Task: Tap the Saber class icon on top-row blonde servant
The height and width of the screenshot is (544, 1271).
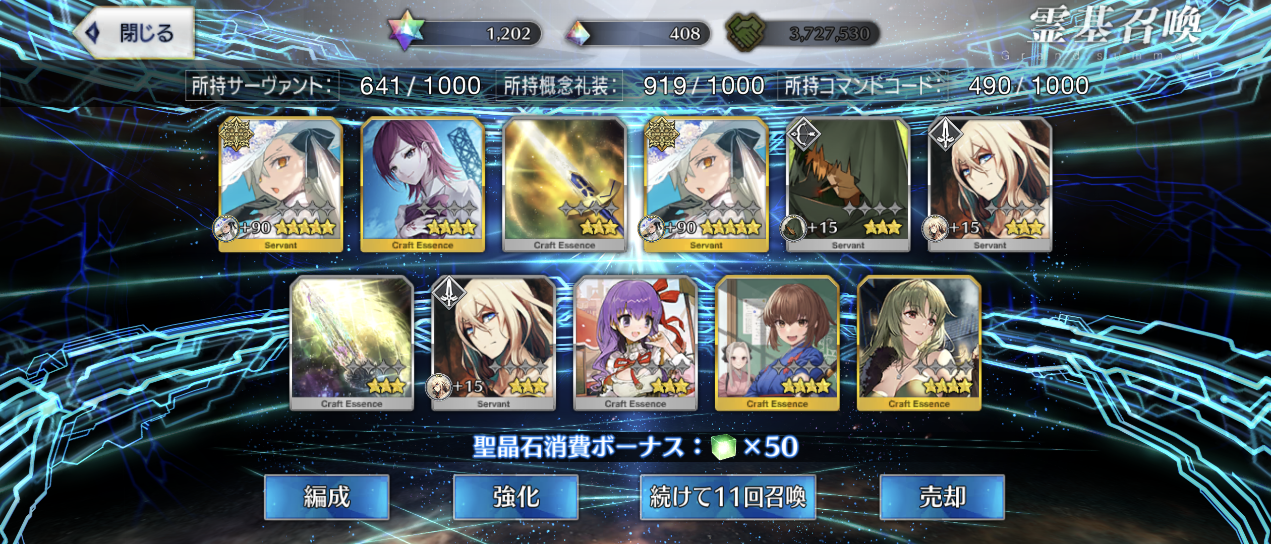Action: click(x=946, y=134)
